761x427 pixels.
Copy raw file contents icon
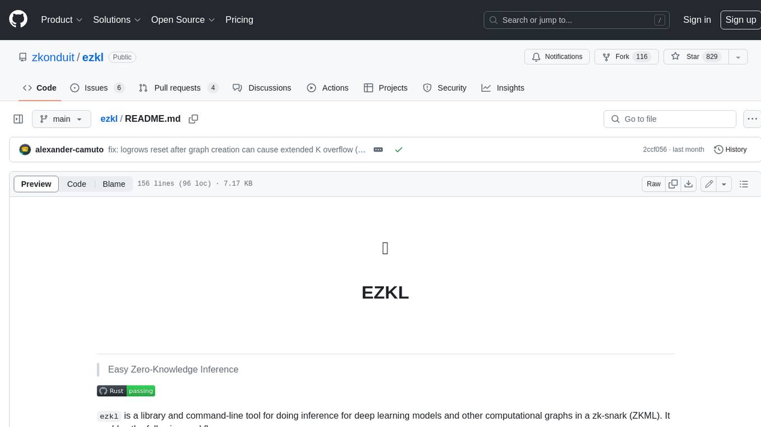click(673, 184)
